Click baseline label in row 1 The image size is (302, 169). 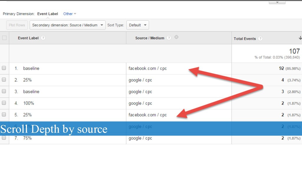[31, 68]
